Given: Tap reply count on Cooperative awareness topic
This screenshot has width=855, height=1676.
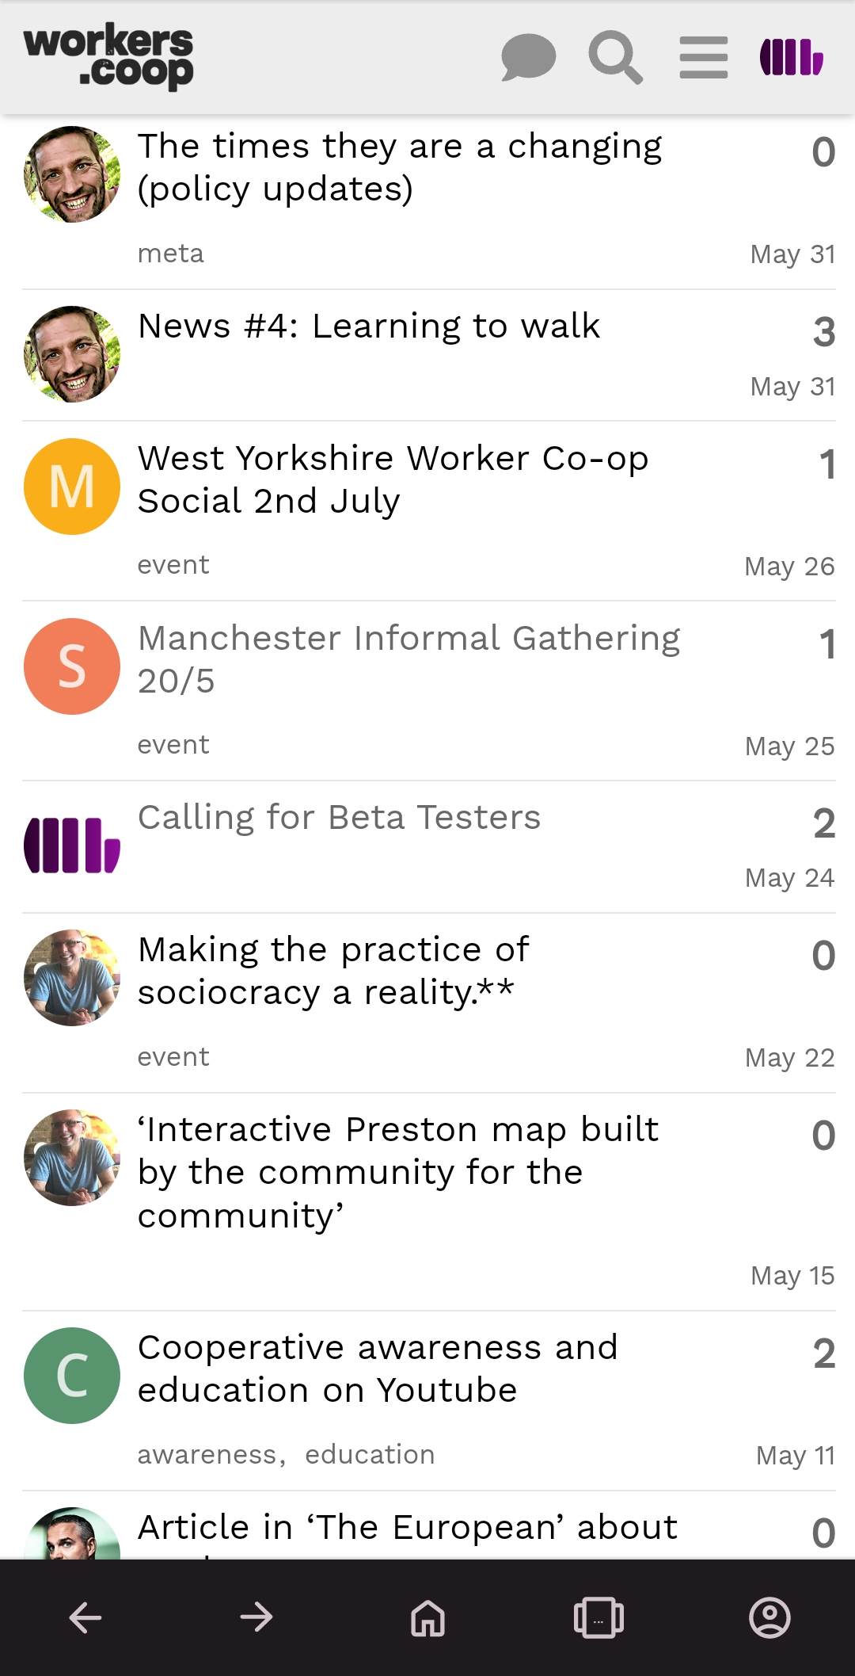Looking at the screenshot, I should (x=823, y=1353).
